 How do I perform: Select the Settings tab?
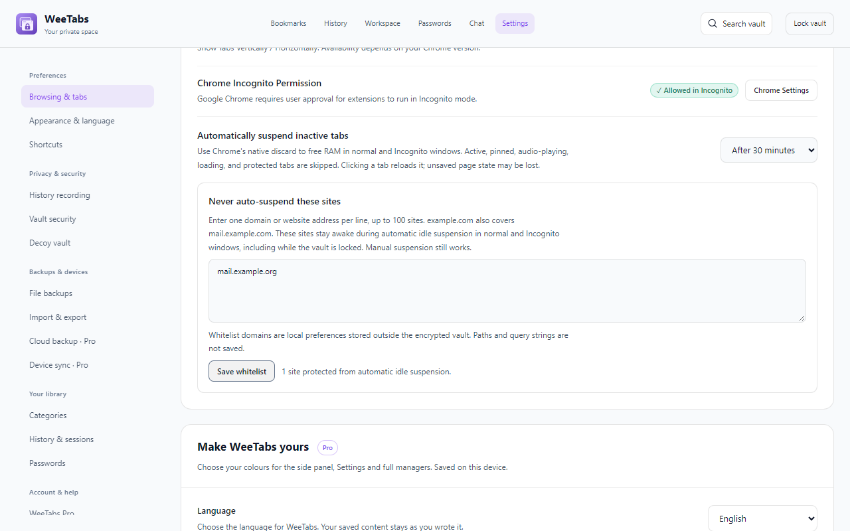(515, 23)
